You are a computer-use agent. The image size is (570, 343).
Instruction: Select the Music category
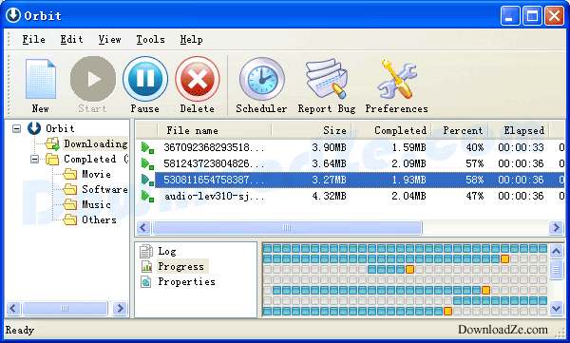point(96,204)
